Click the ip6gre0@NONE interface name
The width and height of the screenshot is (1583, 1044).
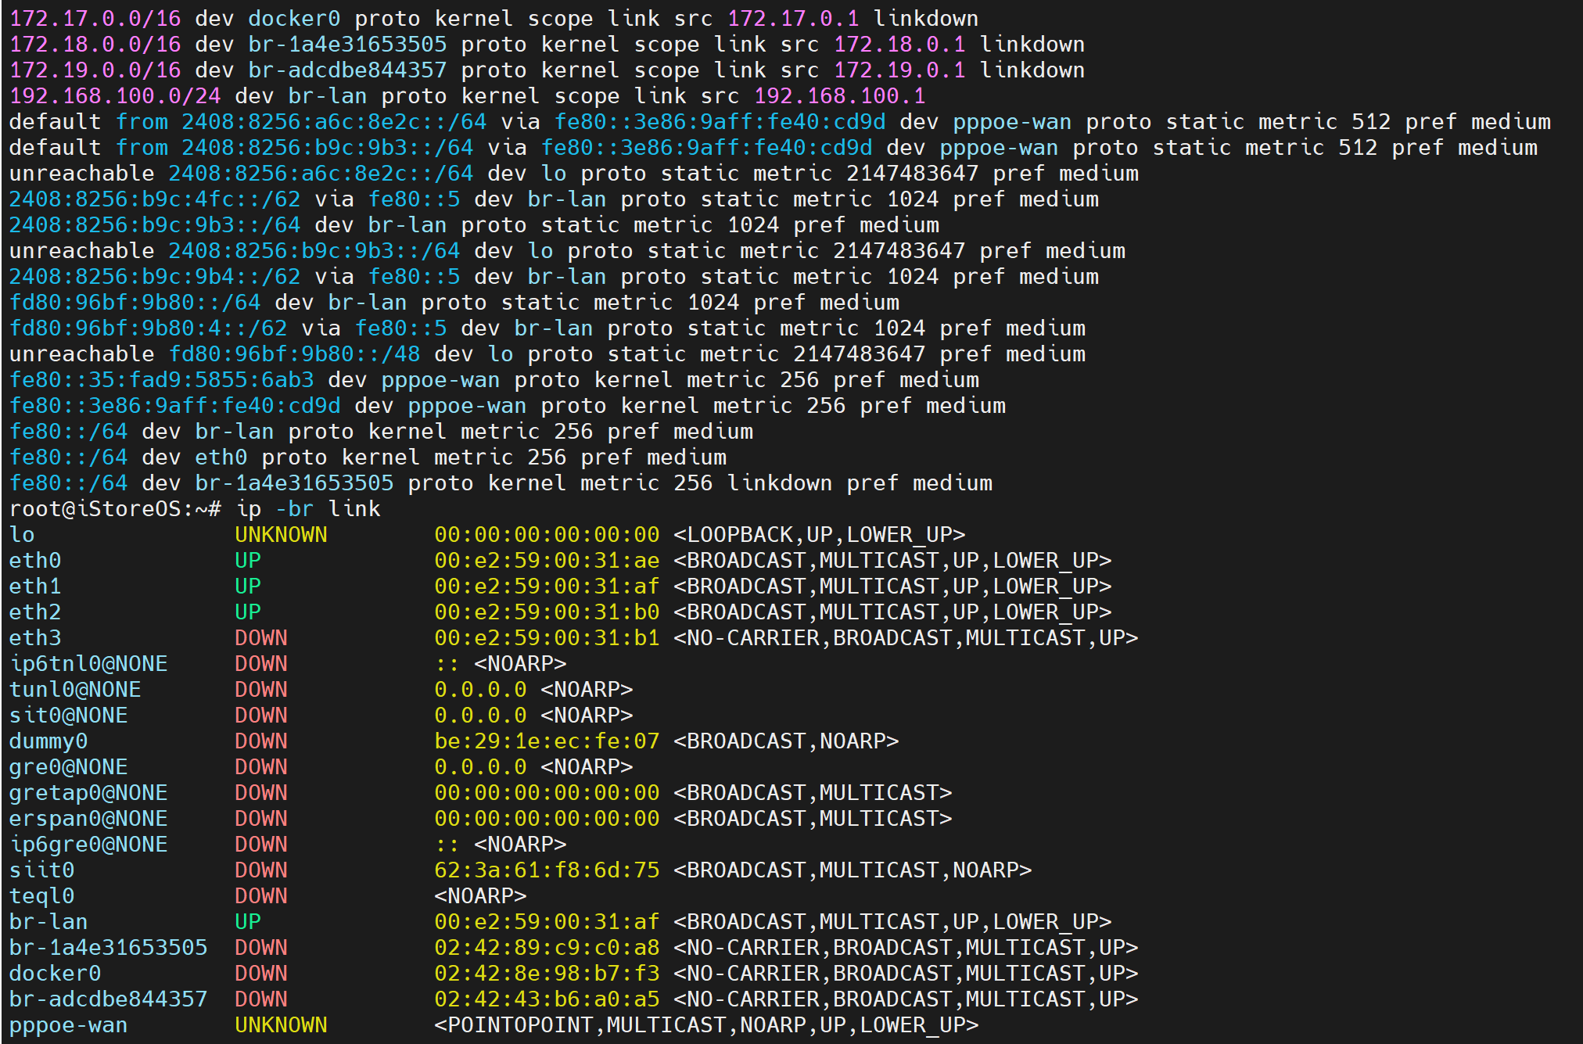[x=88, y=844]
